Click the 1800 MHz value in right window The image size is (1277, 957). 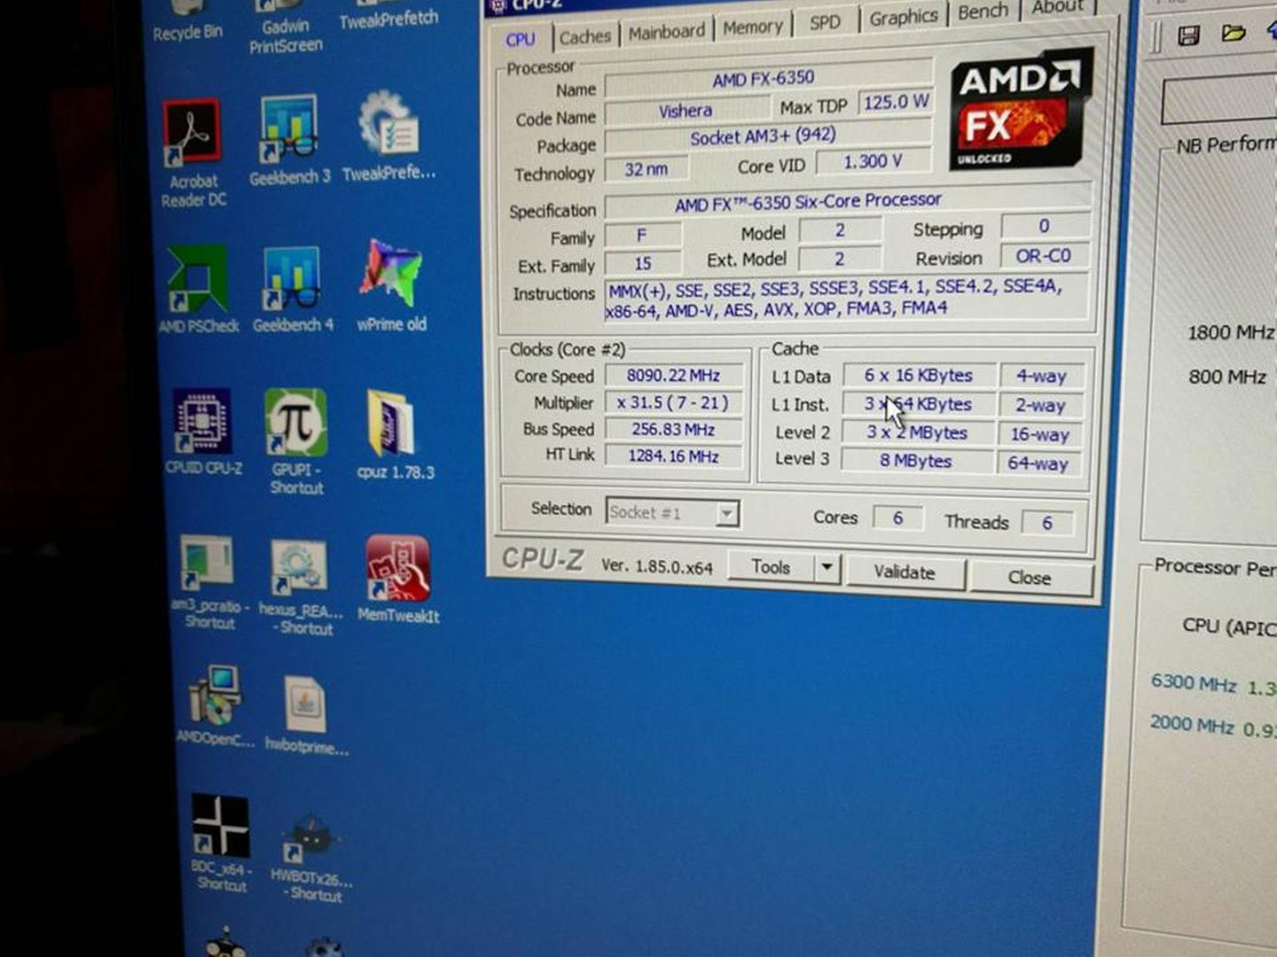[x=1231, y=333]
